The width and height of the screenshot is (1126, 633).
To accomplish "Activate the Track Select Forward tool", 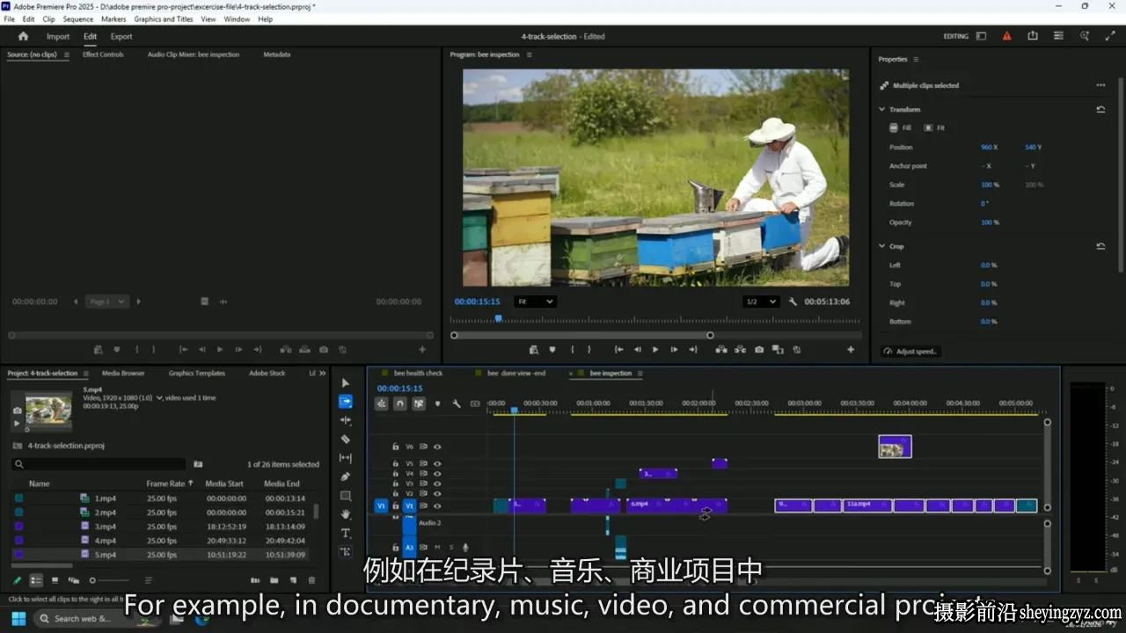I will 345,402.
